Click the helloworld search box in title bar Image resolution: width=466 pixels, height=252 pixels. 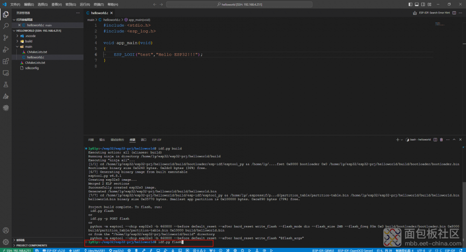pyautogui.click(x=240, y=4)
